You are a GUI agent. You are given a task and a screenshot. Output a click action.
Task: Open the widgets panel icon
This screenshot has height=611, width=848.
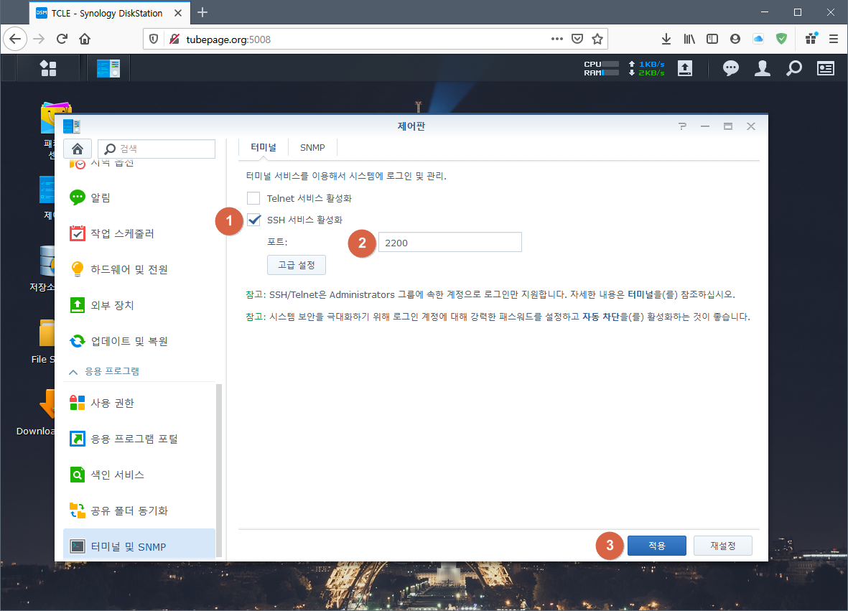[x=825, y=68]
